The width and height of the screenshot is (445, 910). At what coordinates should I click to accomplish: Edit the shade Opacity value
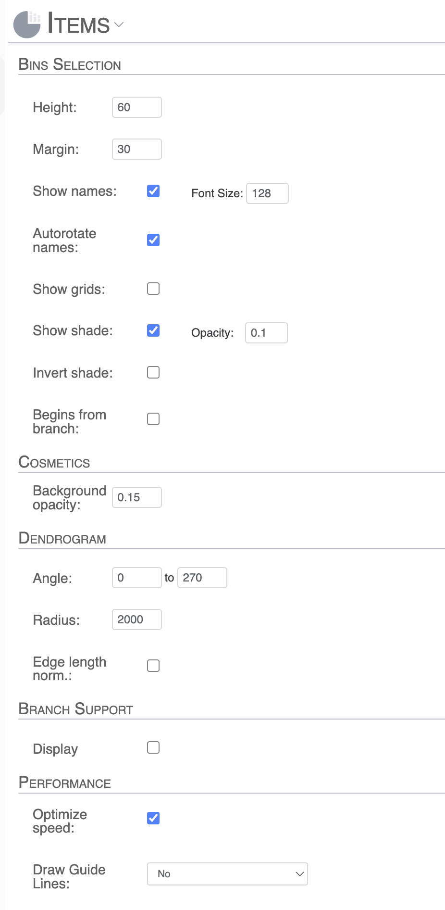coord(266,332)
